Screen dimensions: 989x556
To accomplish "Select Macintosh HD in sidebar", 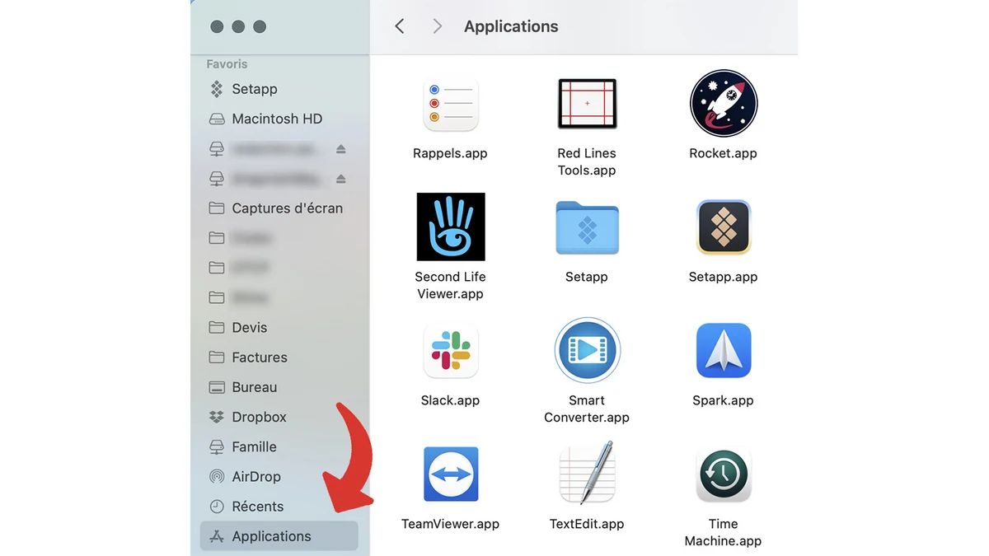I will coord(280,119).
